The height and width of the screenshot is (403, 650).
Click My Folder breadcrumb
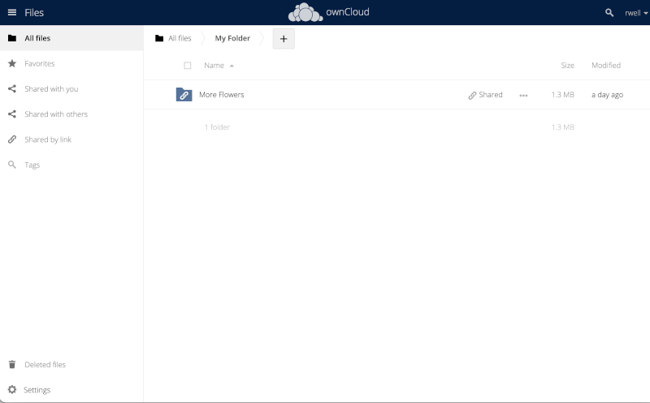coord(232,38)
